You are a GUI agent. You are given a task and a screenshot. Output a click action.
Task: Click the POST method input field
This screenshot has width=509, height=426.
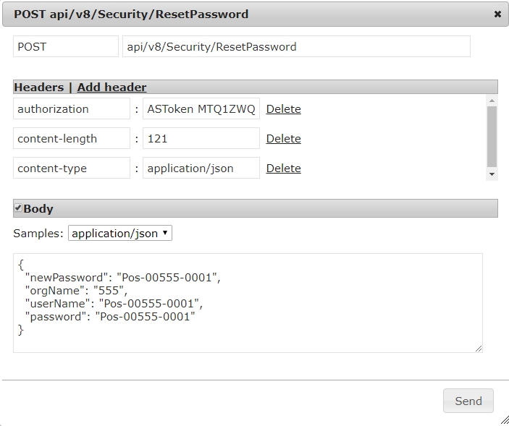66,46
